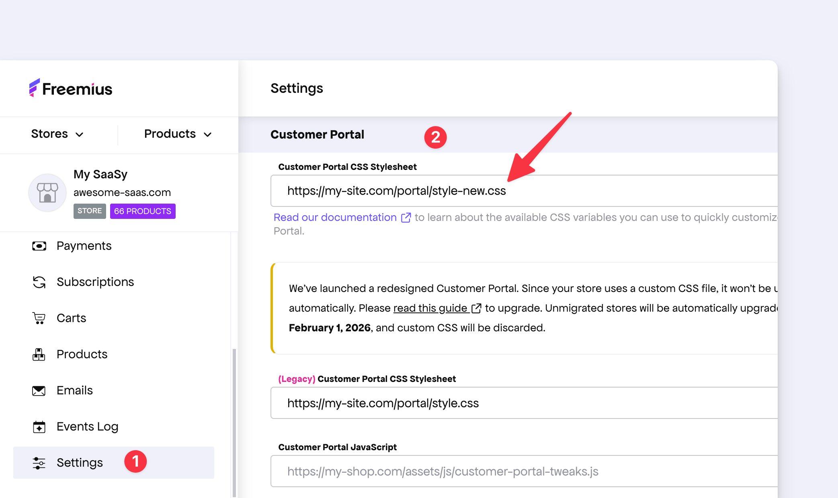Click the Carts shopping cart icon
The height and width of the screenshot is (498, 838).
point(39,318)
